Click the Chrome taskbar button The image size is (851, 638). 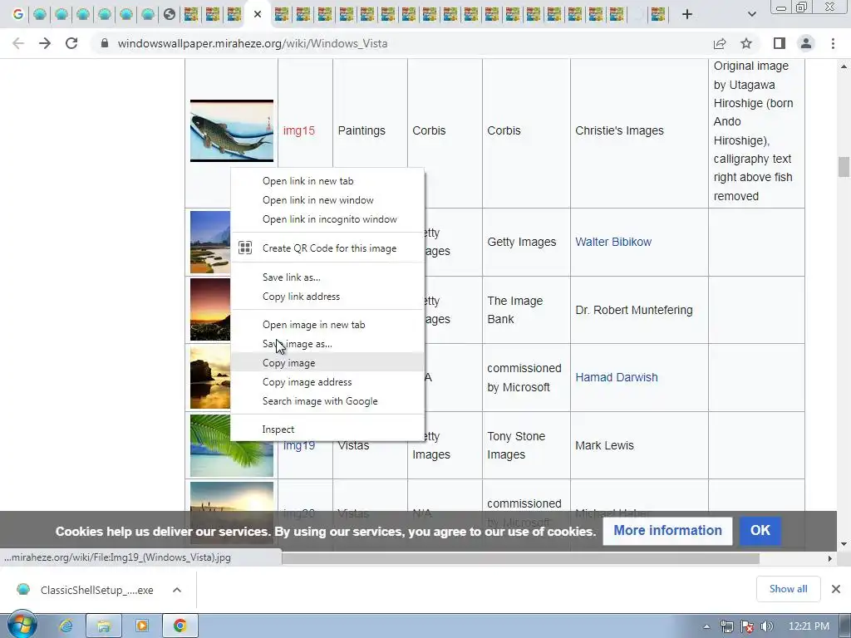tap(180, 626)
